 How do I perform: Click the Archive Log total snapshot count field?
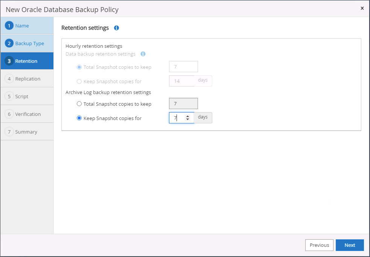183,103
